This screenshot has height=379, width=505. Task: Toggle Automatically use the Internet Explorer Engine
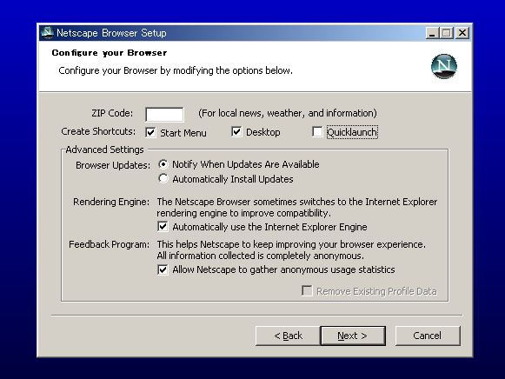[x=163, y=227]
